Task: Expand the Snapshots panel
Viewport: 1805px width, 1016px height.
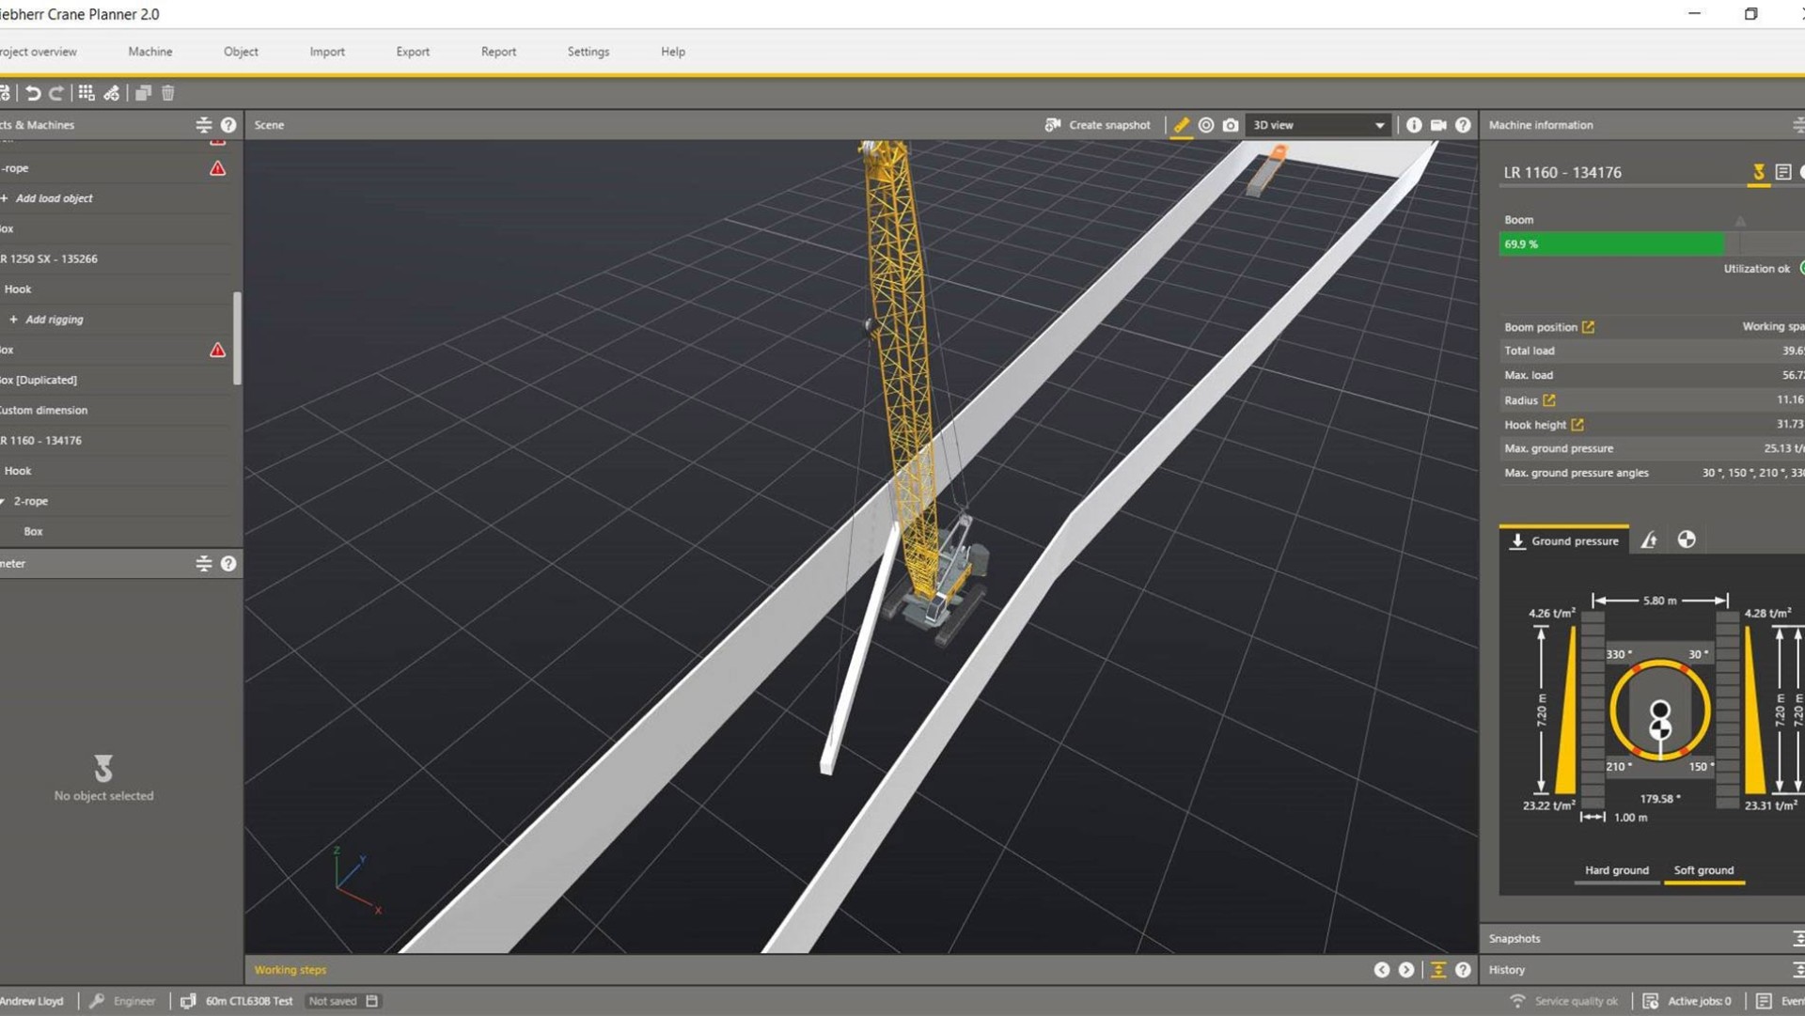Action: [x=1797, y=939]
